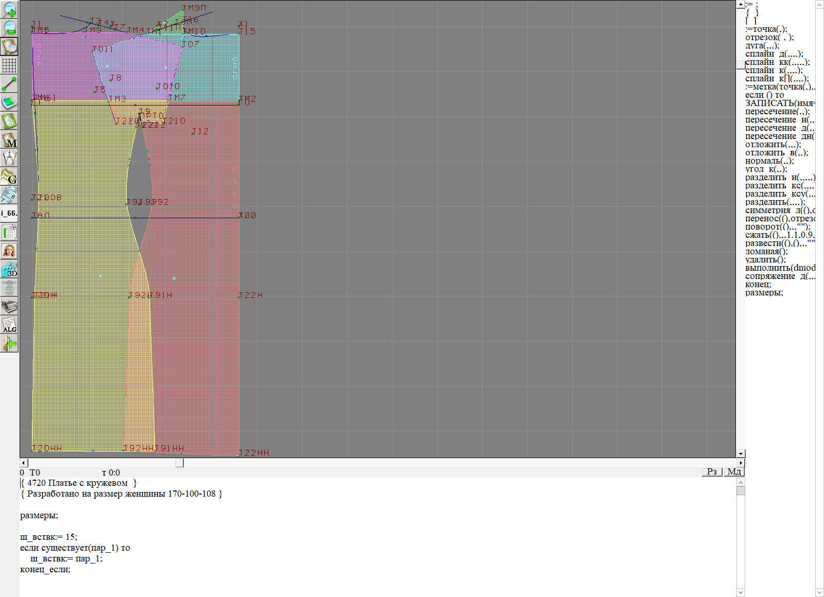Click the exit door arrow icon
This screenshot has height=597, width=824.
click(9, 343)
